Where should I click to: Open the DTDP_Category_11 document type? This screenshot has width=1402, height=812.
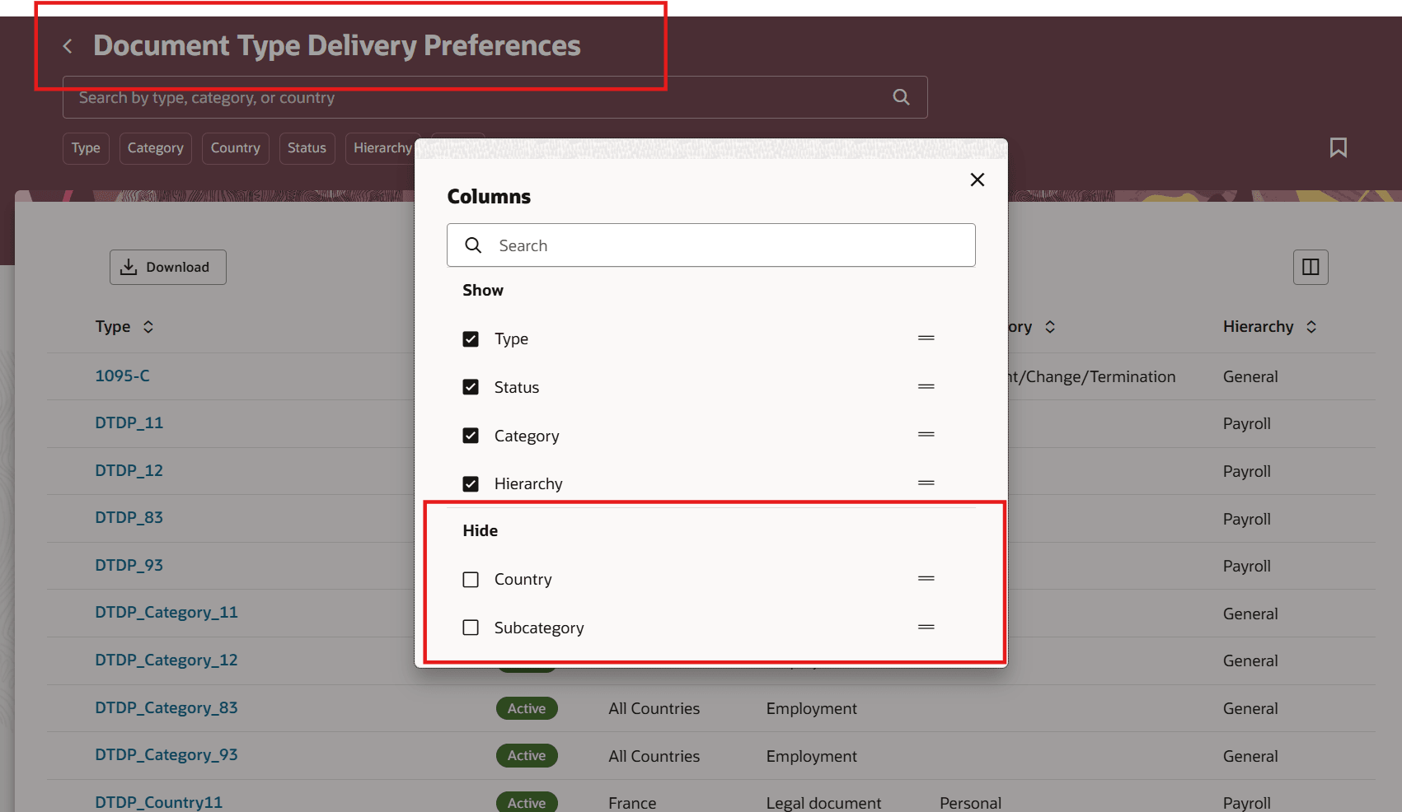point(166,613)
